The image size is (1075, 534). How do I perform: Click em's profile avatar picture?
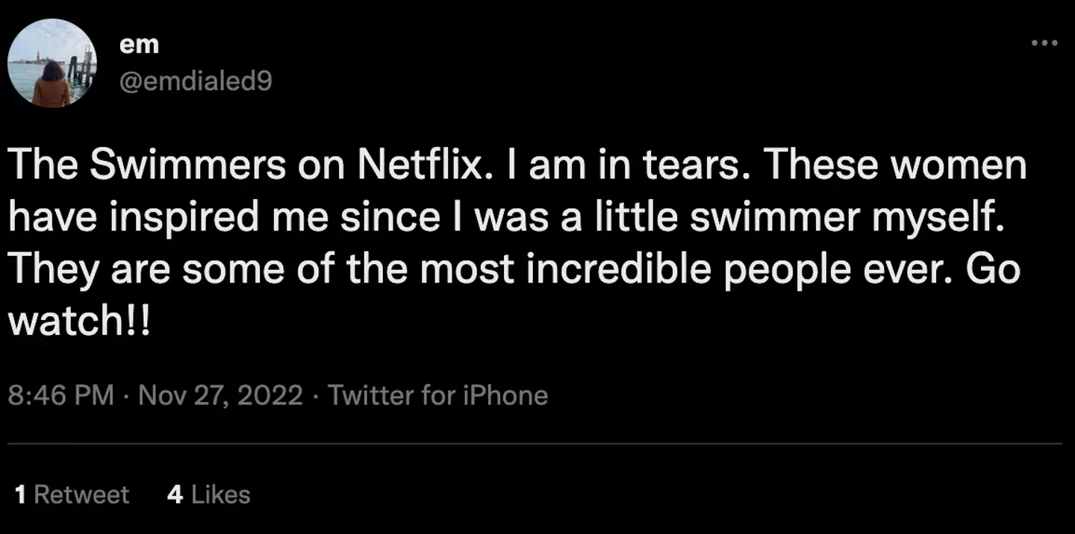pos(52,63)
